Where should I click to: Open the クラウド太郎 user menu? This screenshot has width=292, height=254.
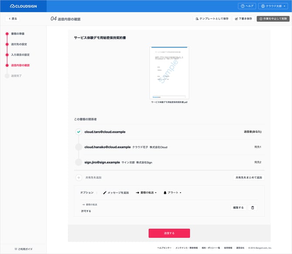[273, 6]
